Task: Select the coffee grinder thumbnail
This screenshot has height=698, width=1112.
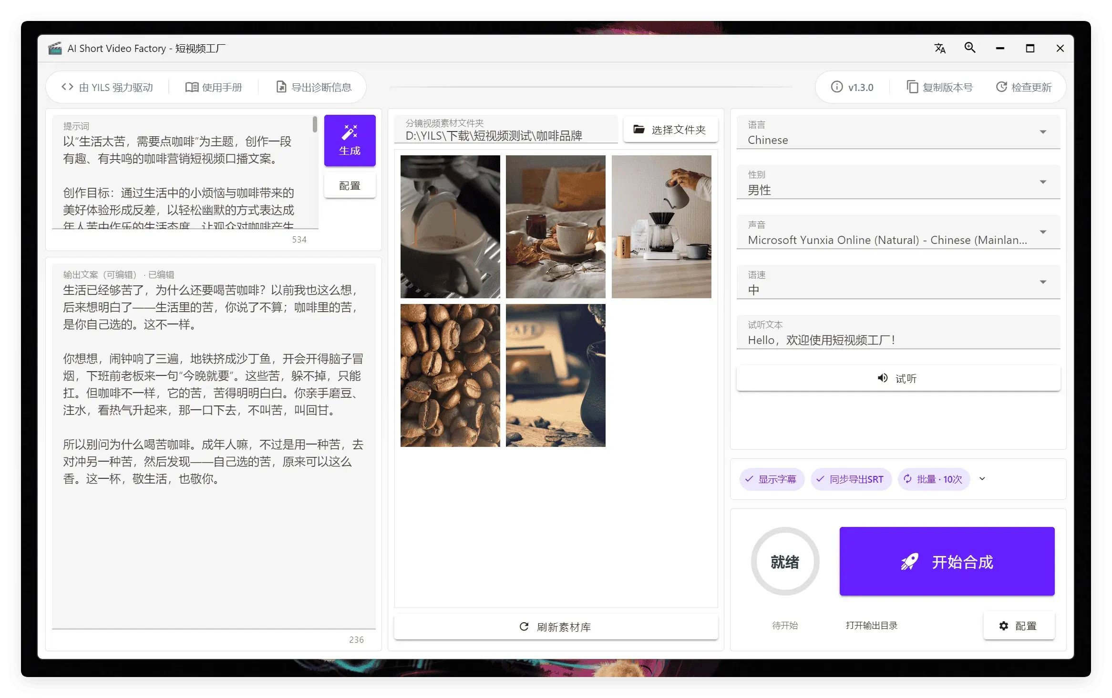Action: tap(556, 375)
